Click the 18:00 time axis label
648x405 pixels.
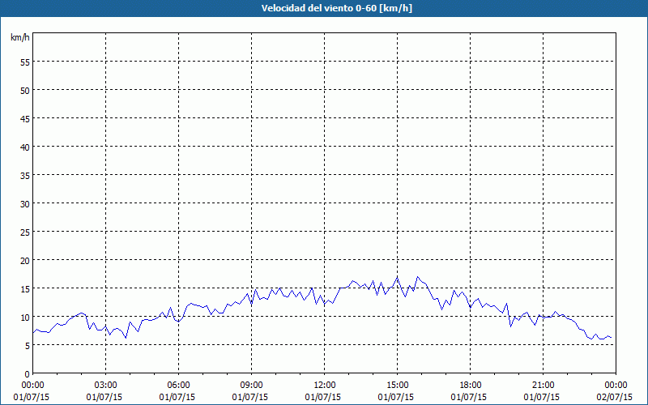471,386
